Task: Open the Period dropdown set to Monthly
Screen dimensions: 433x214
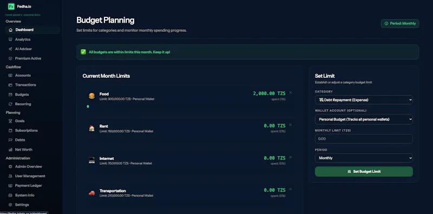Action: pos(364,158)
